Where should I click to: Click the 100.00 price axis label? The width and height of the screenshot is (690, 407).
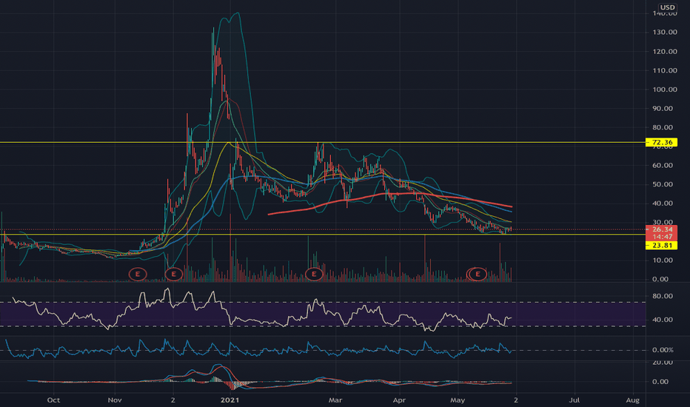coord(665,90)
